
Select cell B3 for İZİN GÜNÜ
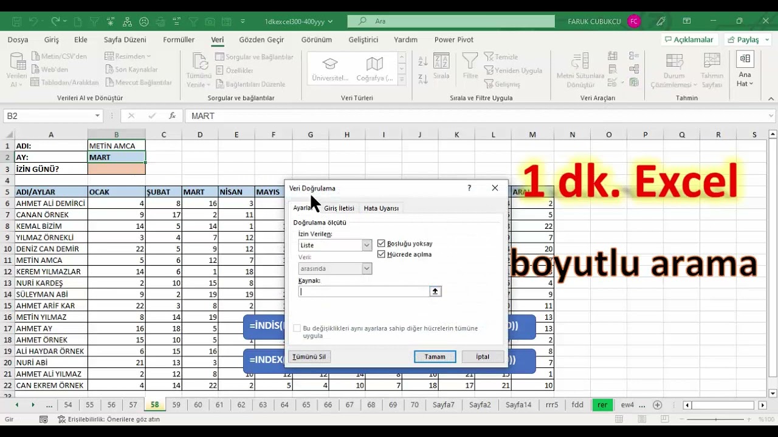coord(116,169)
